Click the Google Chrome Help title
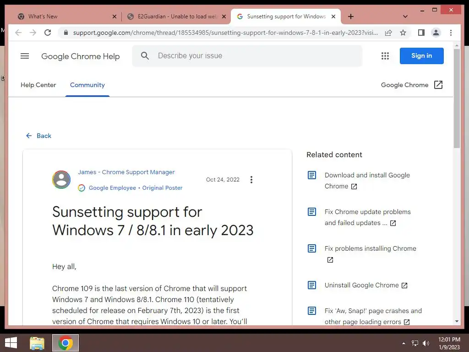 (81, 56)
